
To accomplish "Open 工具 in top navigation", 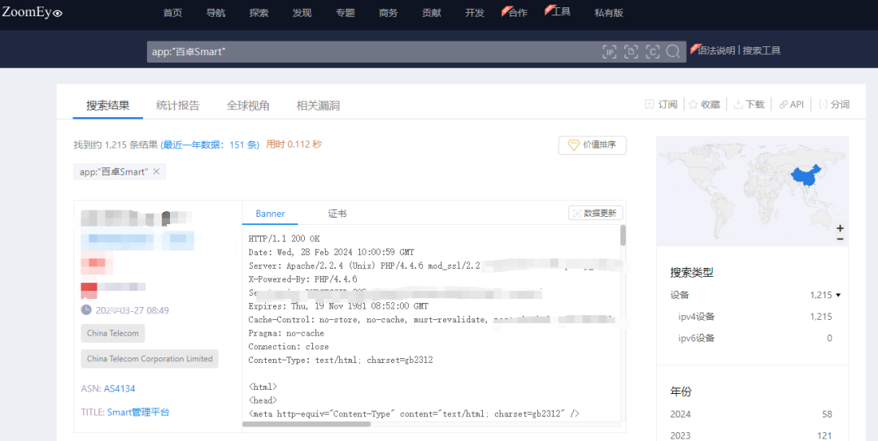I will [x=560, y=11].
